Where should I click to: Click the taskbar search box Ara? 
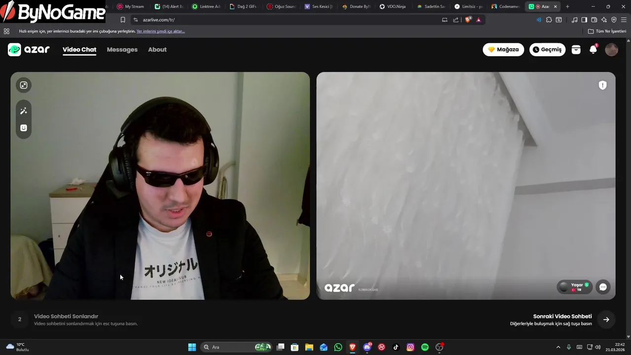coord(237,347)
